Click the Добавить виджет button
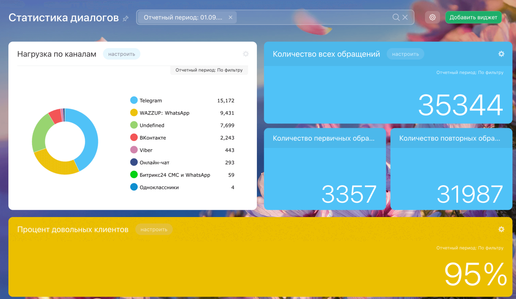Screen dimensions: 516x299 [x=473, y=17]
